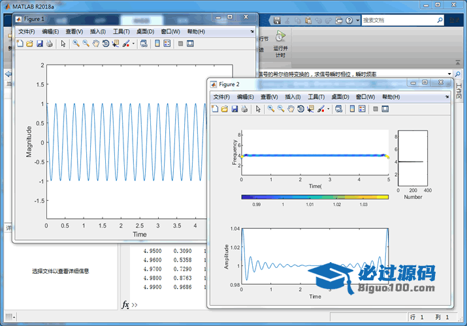Screen dimensions: 467x326
Task: Click New Figure icon in Figure 1 toolbar
Action: 20,44
